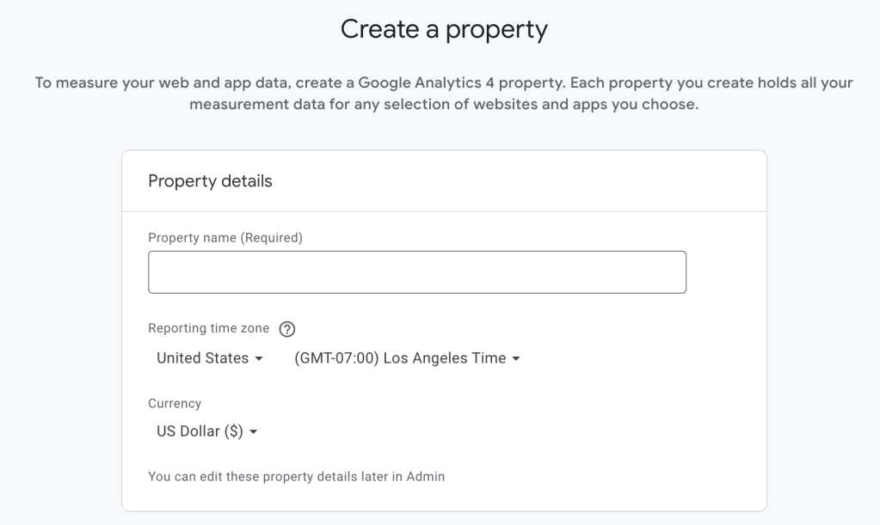Focus the empty Property name (Required) input
This screenshot has height=525, width=880.
tap(416, 271)
